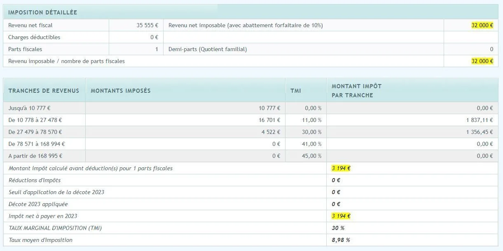Click highlighted Revenu net imposable amount 32 000 €
Image resolution: width=503 pixels, height=251 pixels.
482,25
